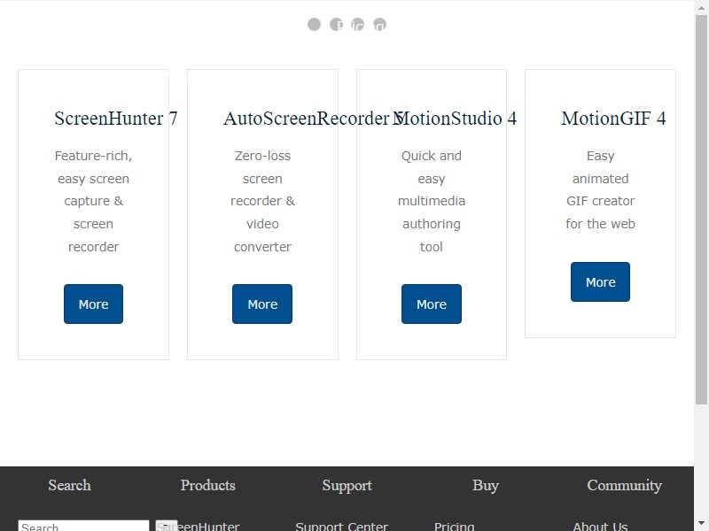Select the fourth carousel dot indicator
This screenshot has width=709, height=531.
pos(380,25)
